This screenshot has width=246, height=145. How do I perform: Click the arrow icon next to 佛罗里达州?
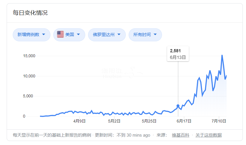[119, 35]
